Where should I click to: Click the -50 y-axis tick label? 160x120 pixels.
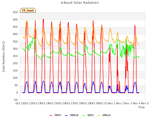click(15, 100)
